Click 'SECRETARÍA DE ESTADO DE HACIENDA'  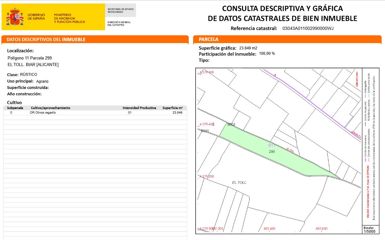121,10
